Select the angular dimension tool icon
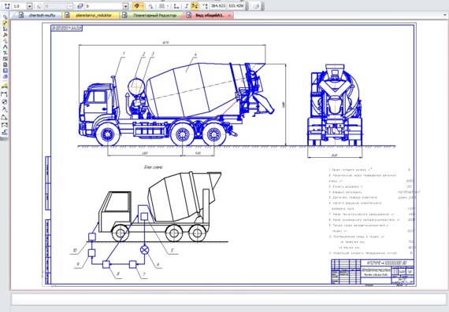This screenshot has width=449, height=312. [x=4, y=117]
